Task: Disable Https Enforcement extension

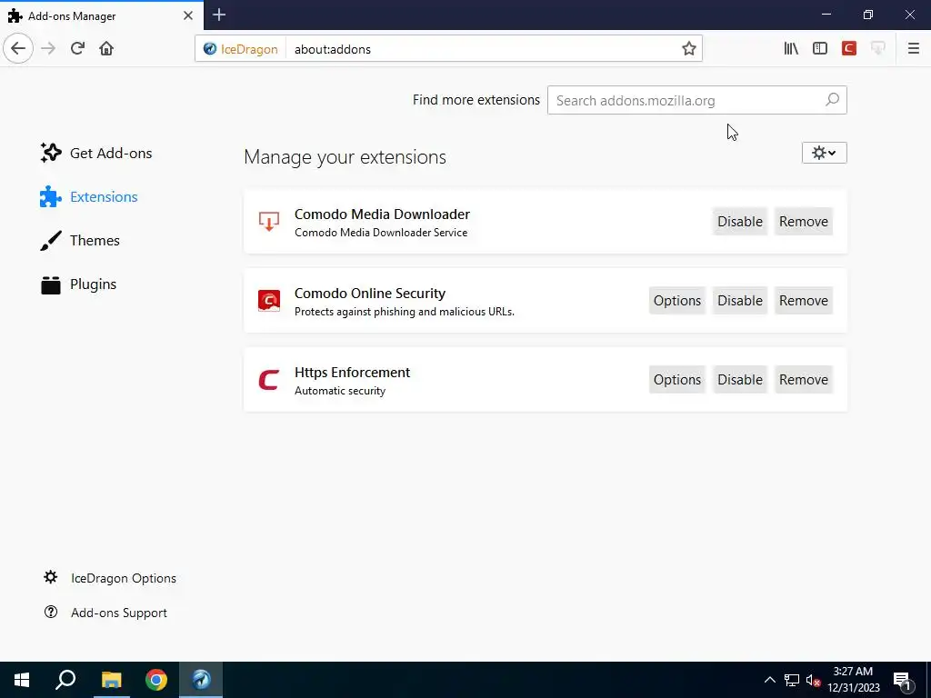Action: click(x=740, y=379)
